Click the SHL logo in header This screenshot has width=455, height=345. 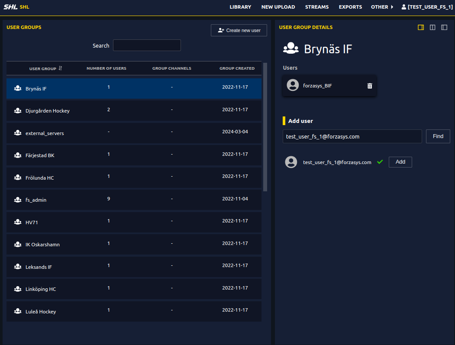[x=10, y=7]
